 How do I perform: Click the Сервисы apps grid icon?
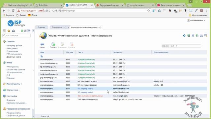4,15
